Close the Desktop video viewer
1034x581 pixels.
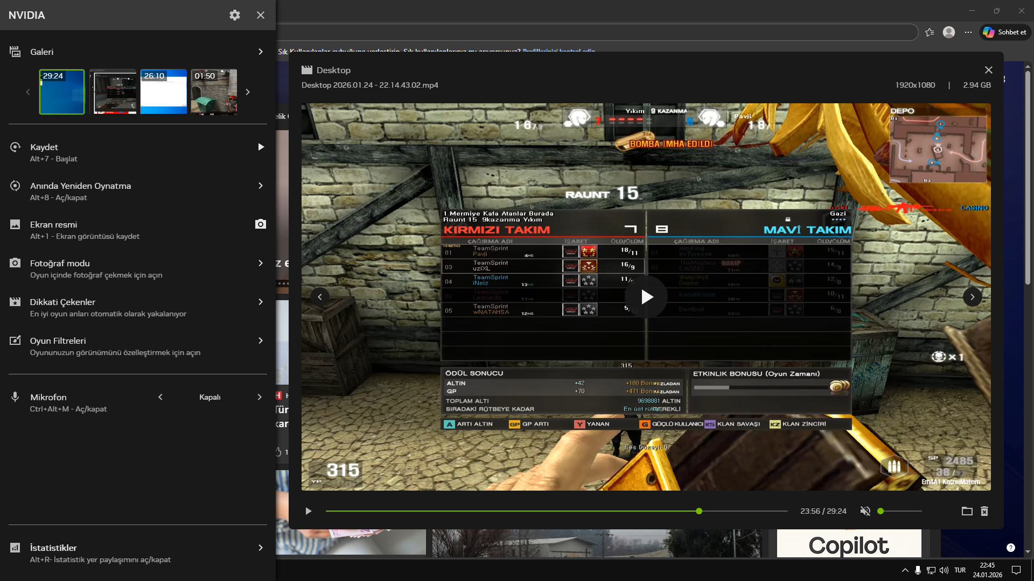point(989,70)
